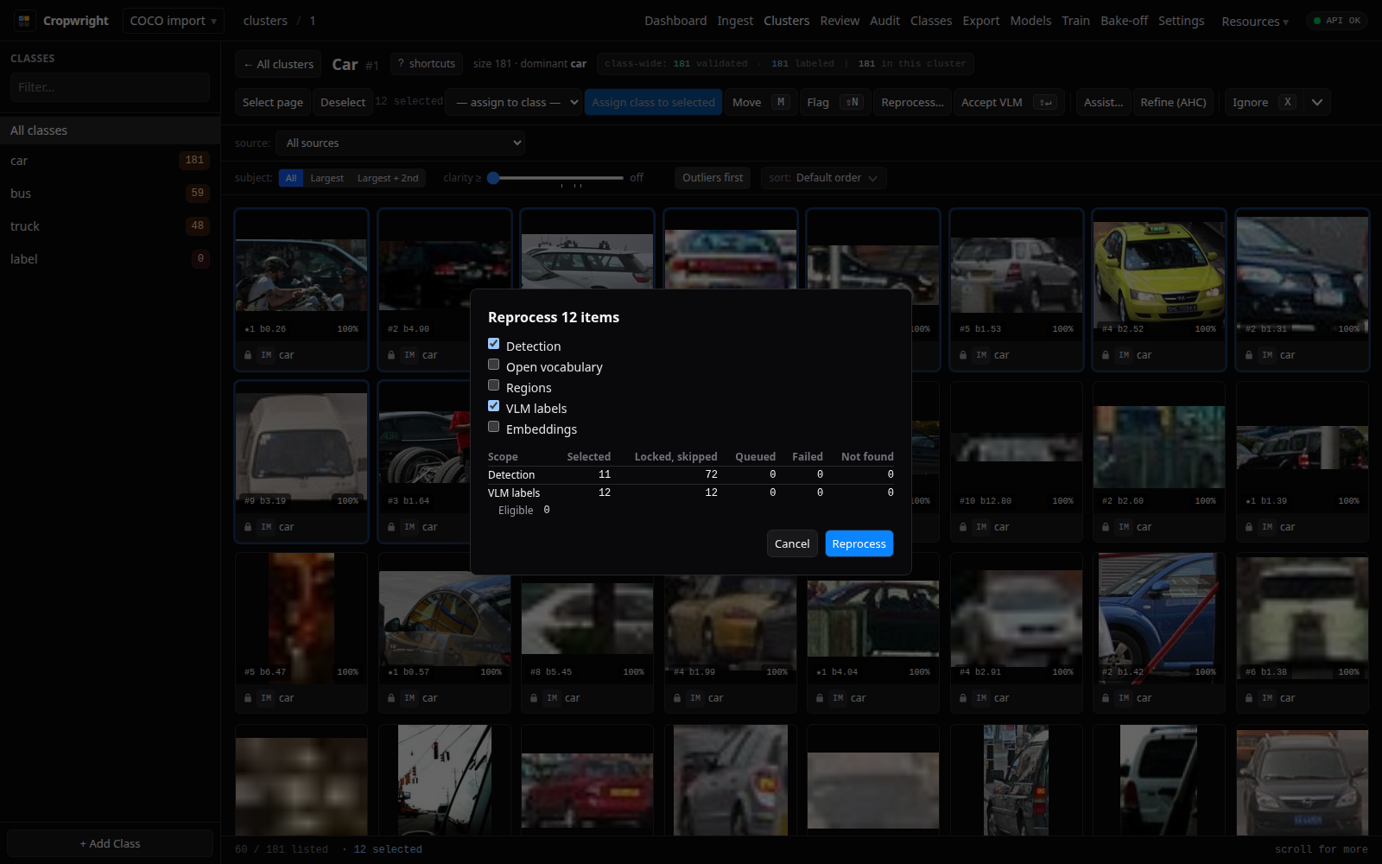This screenshot has height=864, width=1382.
Task: Click the classes Filter input field
Action: [x=110, y=87]
